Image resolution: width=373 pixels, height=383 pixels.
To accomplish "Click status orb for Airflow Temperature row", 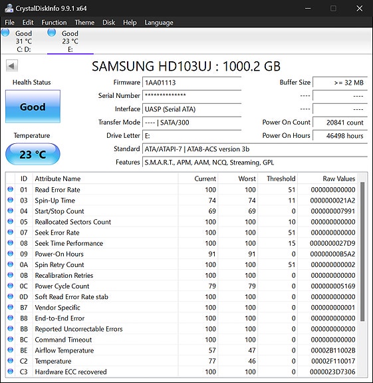I will point(10,350).
